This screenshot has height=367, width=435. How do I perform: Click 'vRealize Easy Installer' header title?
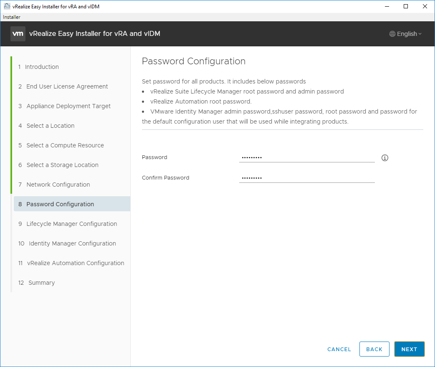point(95,33)
